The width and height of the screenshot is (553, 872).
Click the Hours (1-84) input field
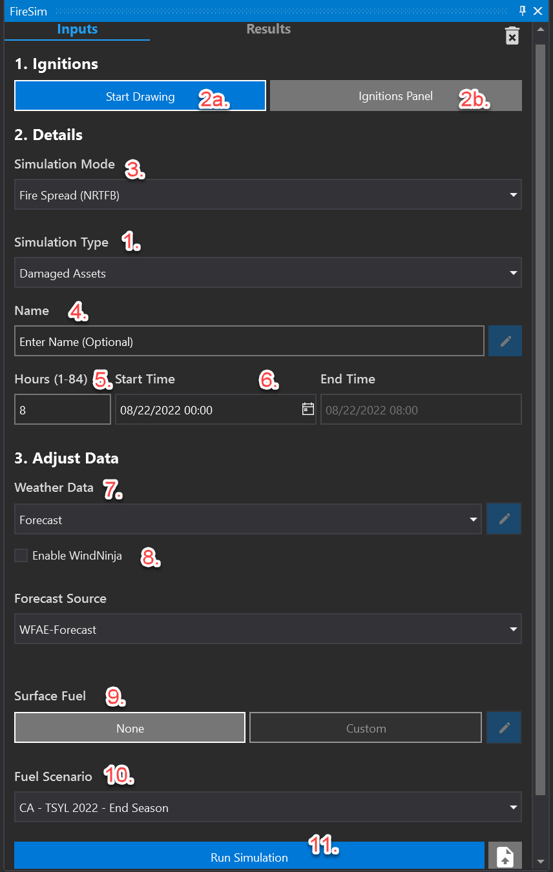coord(62,410)
